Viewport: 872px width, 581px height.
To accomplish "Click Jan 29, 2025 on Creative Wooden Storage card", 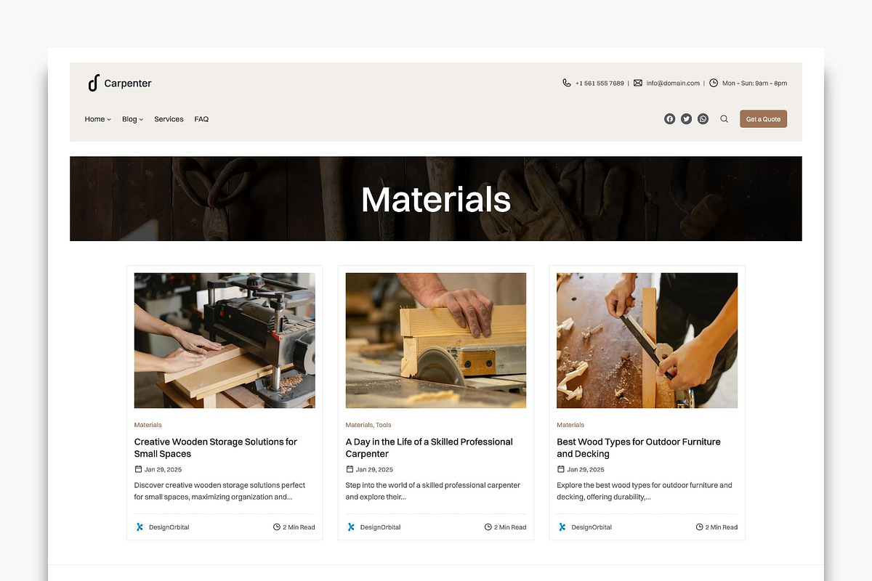I will [163, 470].
